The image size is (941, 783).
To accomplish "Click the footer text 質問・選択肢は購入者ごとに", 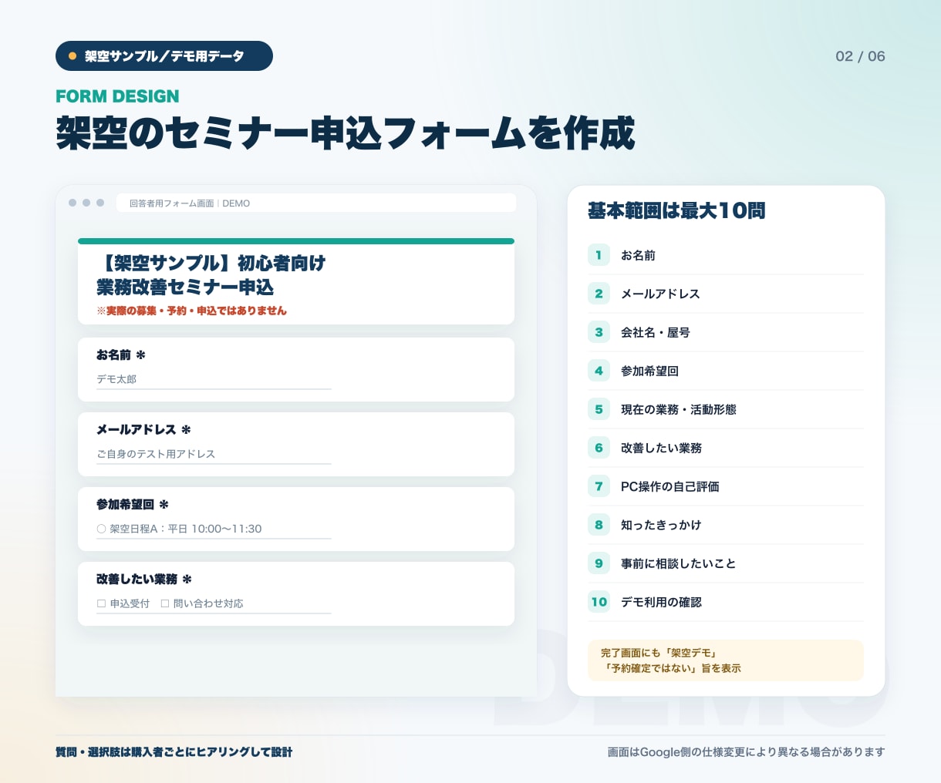I will [174, 751].
